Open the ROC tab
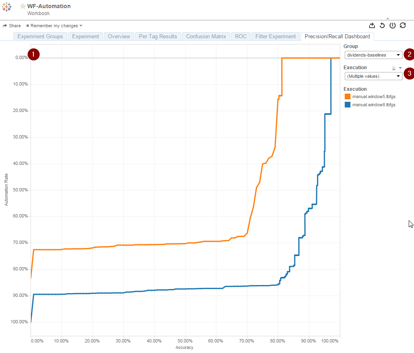This screenshot has height=353, width=414. point(241,36)
